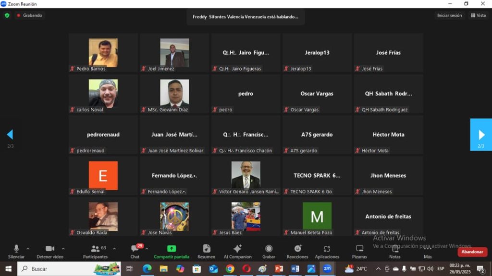Select Víctor Genaro Jansen tile
492x276 pixels.
click(246, 175)
